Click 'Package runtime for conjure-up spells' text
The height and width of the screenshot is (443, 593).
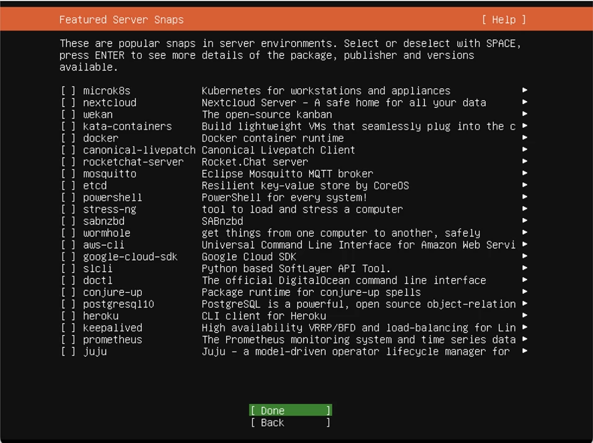311,292
